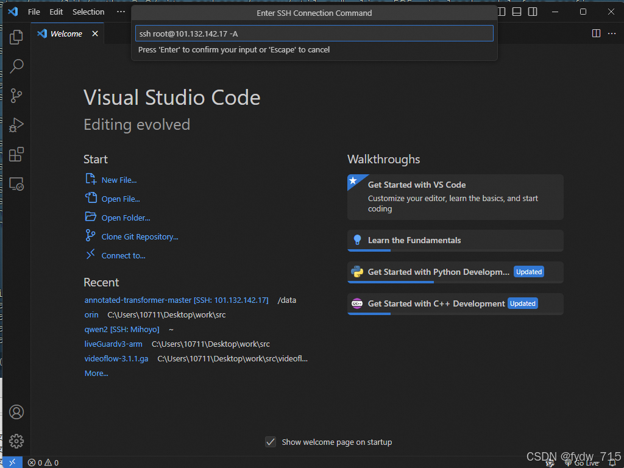Click the SSH connection command input field
The height and width of the screenshot is (468, 624).
tap(314, 34)
